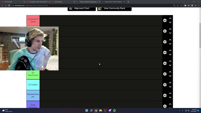This screenshot has width=201, height=113.
Task: Reload the tiermaker page
Action: coord(9,6)
